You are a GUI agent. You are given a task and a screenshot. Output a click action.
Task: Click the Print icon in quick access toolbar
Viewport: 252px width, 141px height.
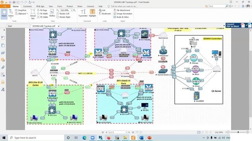[x=14, y=2]
